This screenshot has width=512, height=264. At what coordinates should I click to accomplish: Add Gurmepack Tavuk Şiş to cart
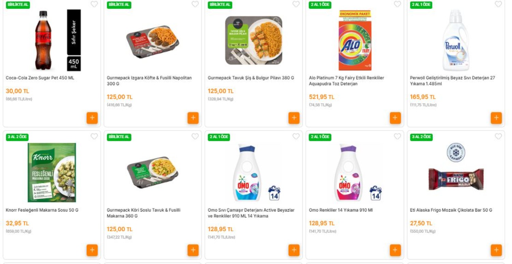(x=294, y=118)
